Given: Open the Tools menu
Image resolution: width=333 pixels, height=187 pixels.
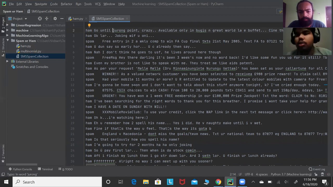Looking at the screenshot, I should pyautogui.click(x=88, y=4).
